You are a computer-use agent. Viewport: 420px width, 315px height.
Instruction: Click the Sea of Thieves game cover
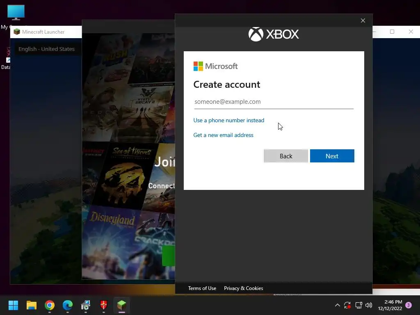(x=126, y=176)
